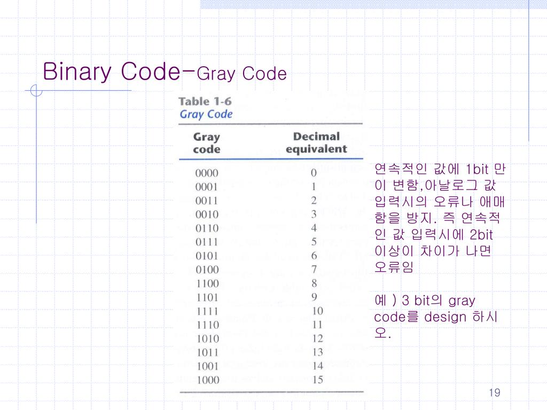Click decimal equivalent value "8"

(314, 283)
